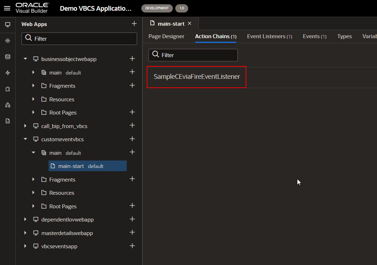Select businessobjectwebapp in tree
377x265 pixels.
tap(69, 59)
